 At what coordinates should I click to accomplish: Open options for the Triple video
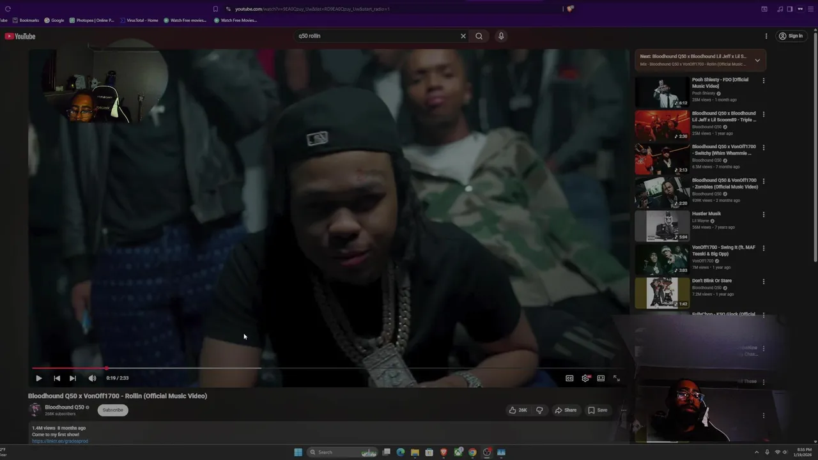(763, 114)
